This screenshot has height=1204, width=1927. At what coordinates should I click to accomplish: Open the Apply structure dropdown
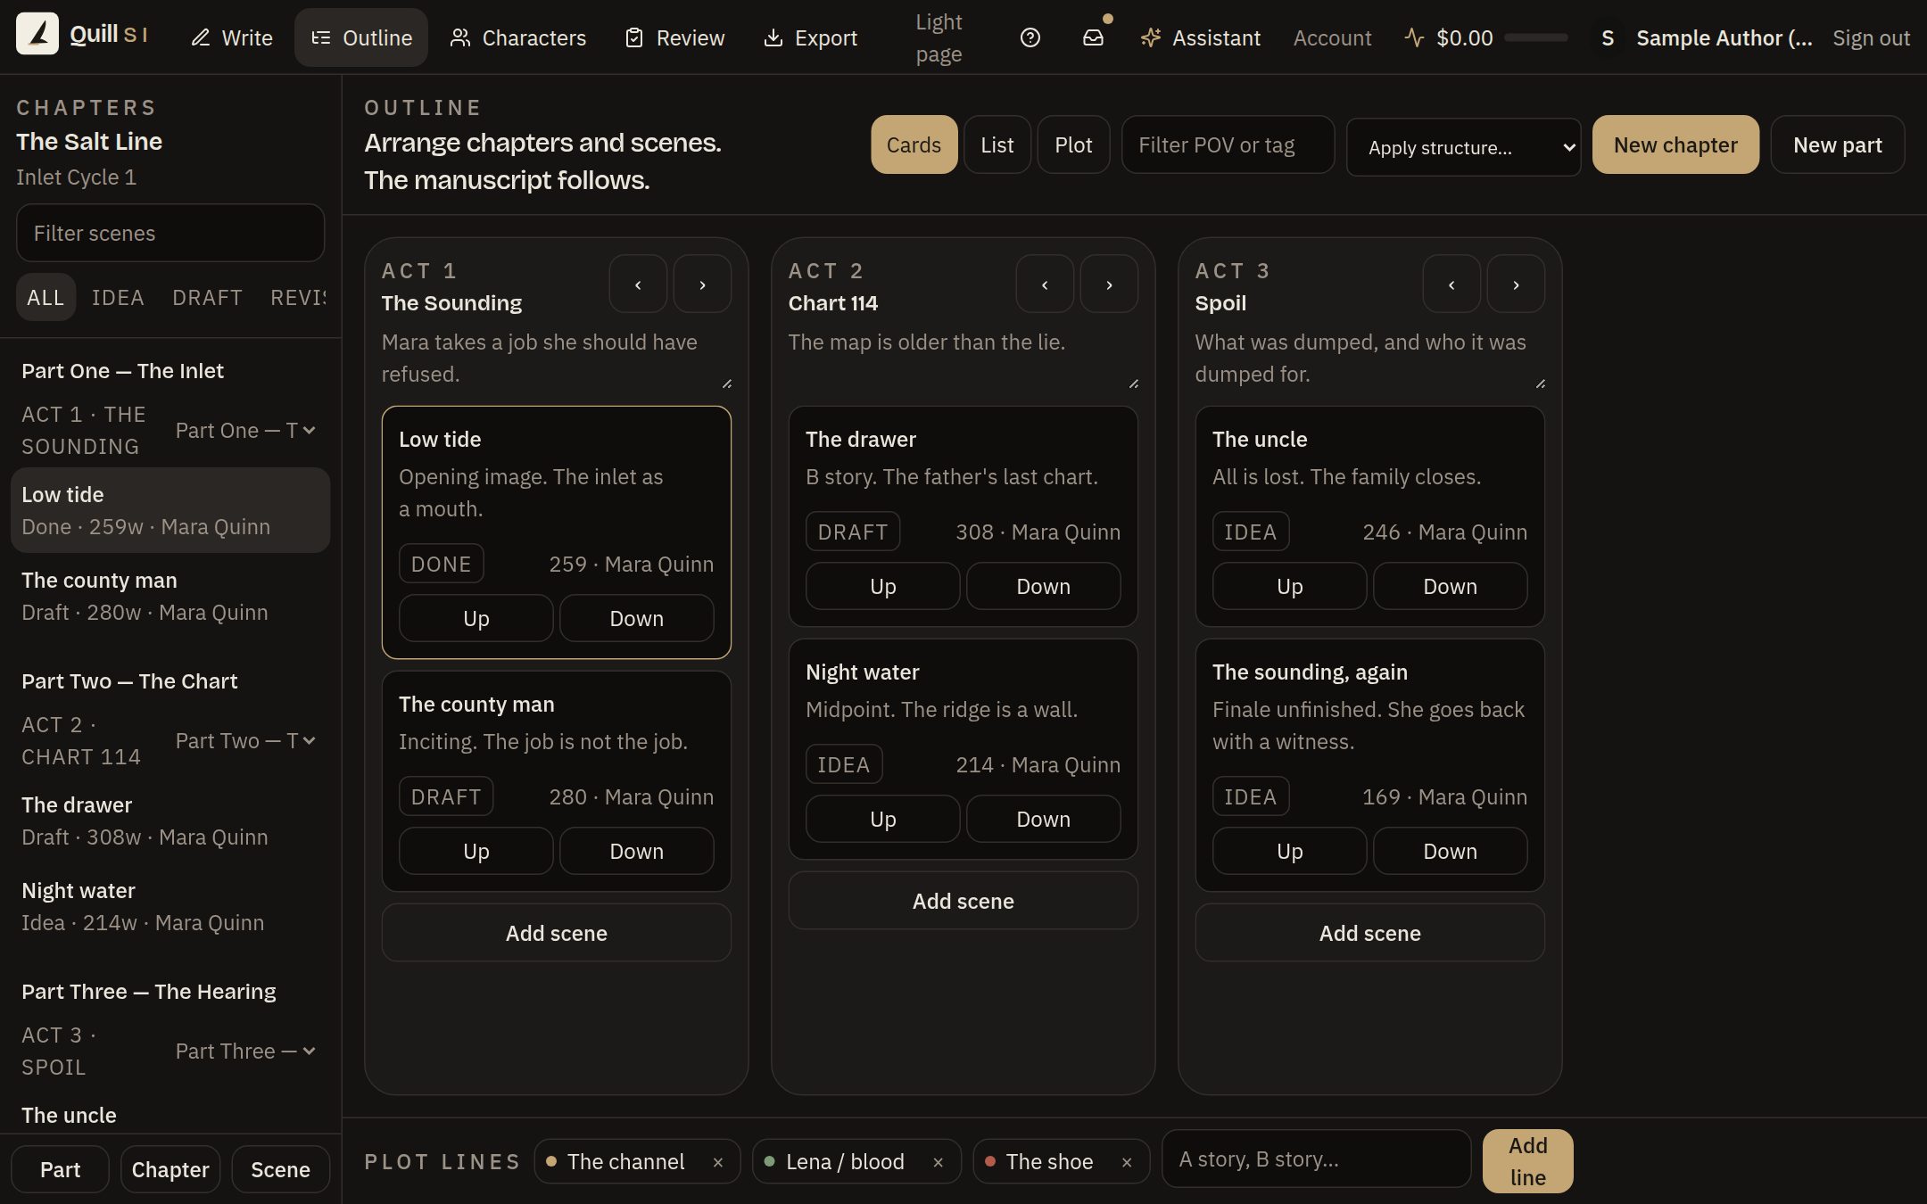point(1463,147)
